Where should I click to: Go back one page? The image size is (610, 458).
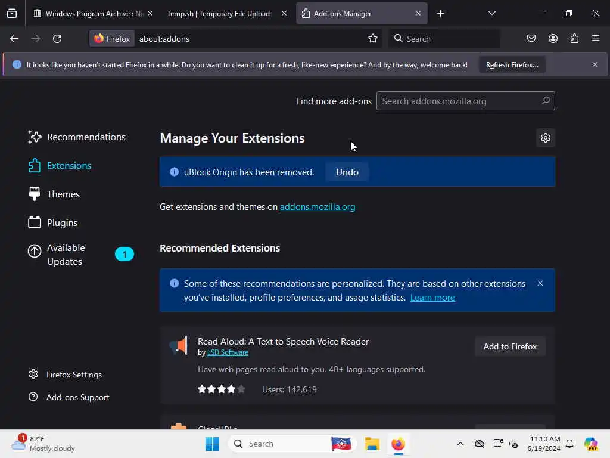(x=14, y=39)
